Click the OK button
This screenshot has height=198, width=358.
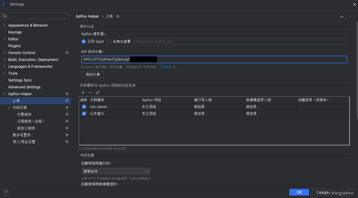299,192
